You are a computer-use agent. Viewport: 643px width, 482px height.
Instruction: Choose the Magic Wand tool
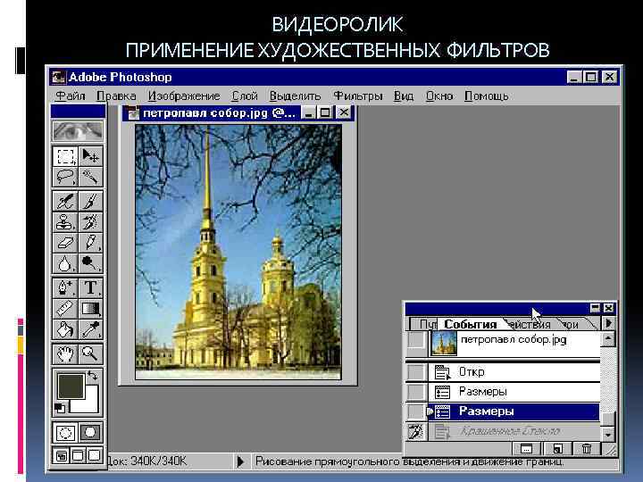pos(90,177)
